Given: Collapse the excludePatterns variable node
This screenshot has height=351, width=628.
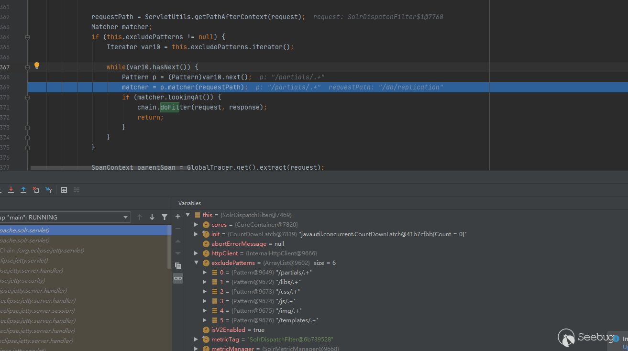Looking at the screenshot, I should (196, 263).
